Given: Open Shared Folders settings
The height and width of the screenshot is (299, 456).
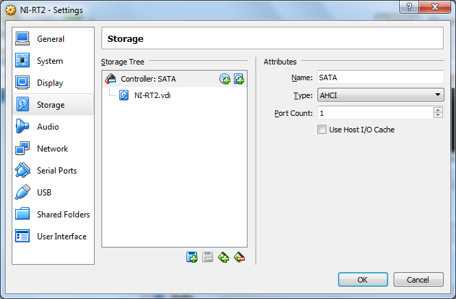Looking at the screenshot, I should coord(62,215).
